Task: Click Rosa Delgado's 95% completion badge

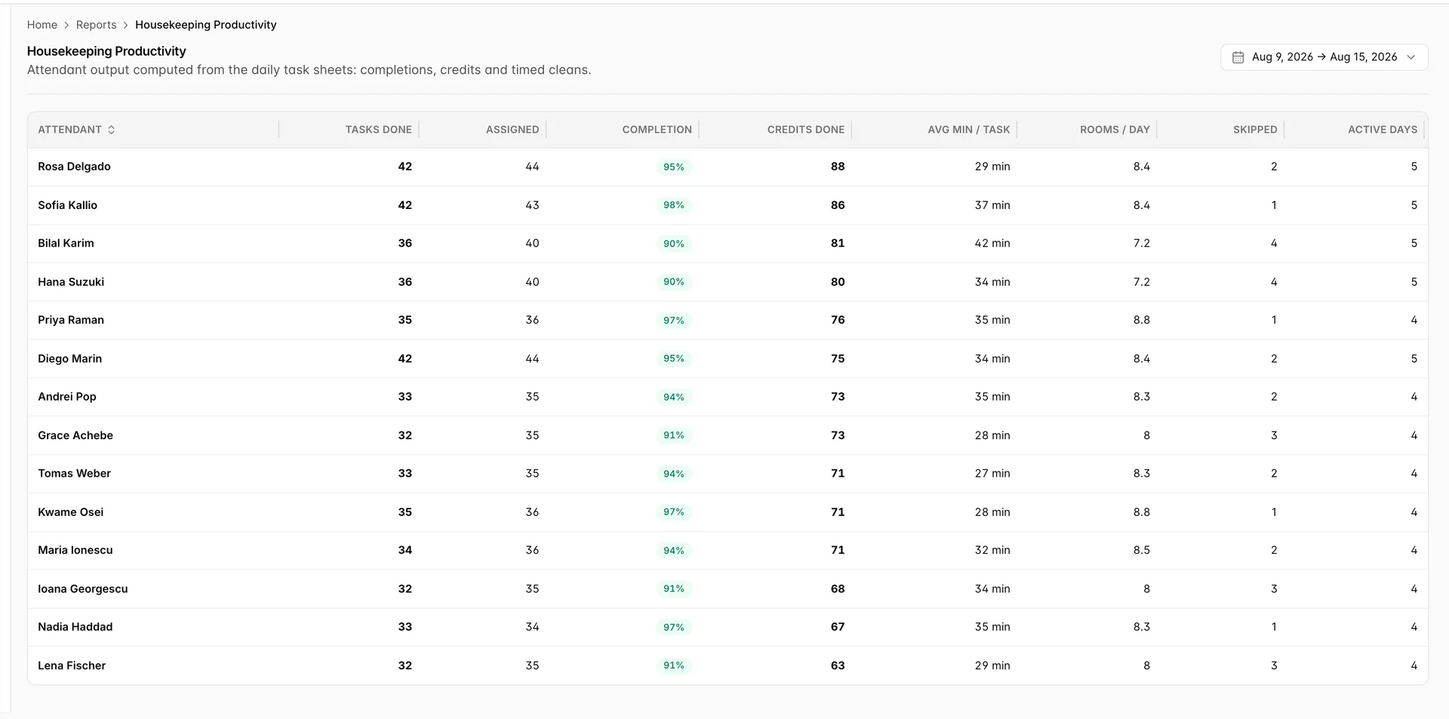Action: pos(674,167)
